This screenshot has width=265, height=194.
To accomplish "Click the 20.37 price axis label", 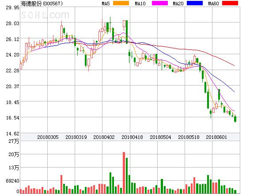I will pyautogui.click(x=12, y=86).
